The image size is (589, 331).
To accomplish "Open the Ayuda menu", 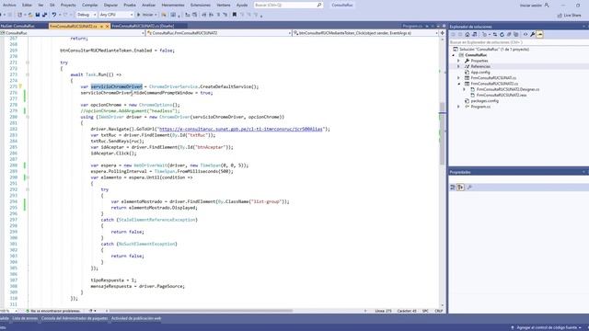I will pyautogui.click(x=241, y=5).
